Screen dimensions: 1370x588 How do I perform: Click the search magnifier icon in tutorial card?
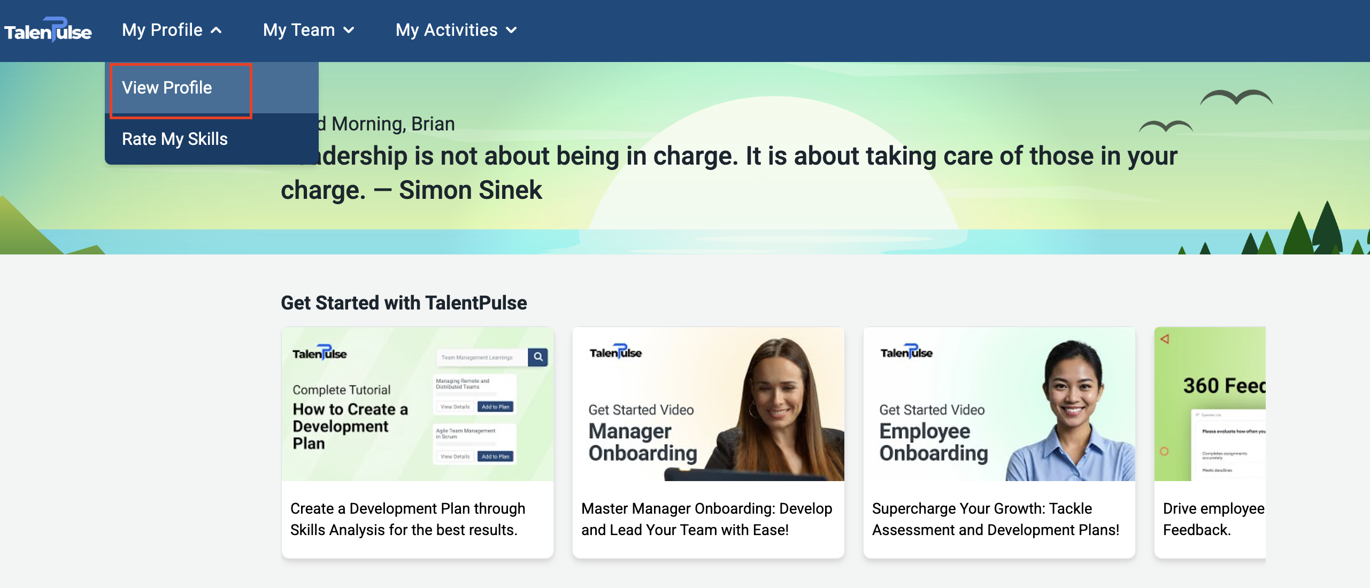pyautogui.click(x=538, y=357)
